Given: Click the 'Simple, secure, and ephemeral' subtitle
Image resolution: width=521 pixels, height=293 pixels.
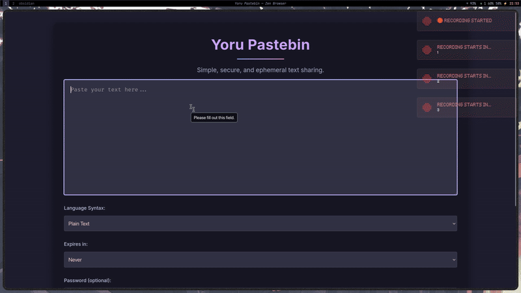Looking at the screenshot, I should pos(260,70).
